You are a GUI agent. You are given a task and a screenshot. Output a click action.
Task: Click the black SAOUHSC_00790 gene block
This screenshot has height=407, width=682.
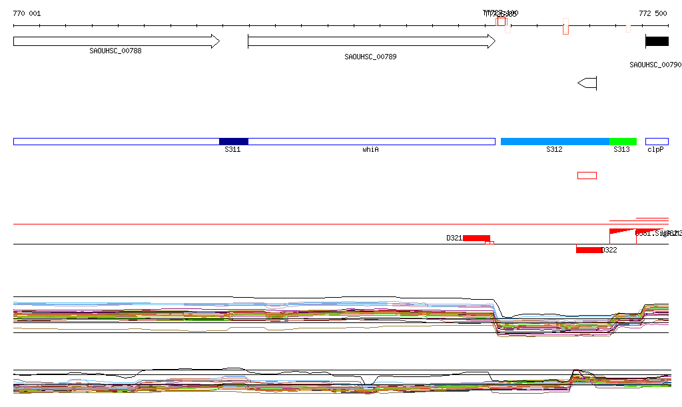tap(657, 41)
